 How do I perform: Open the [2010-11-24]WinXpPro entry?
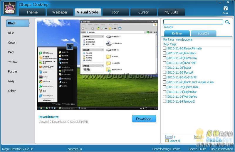[x=182, y=96]
